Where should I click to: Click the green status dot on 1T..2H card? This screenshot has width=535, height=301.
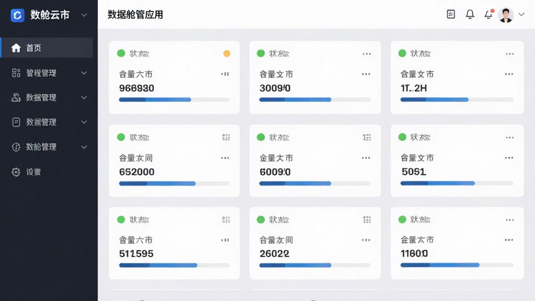point(402,53)
